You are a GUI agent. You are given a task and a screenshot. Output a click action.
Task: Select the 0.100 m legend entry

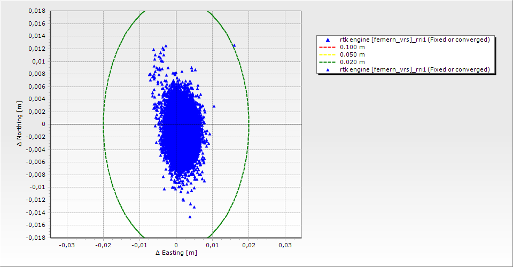tap(352, 48)
